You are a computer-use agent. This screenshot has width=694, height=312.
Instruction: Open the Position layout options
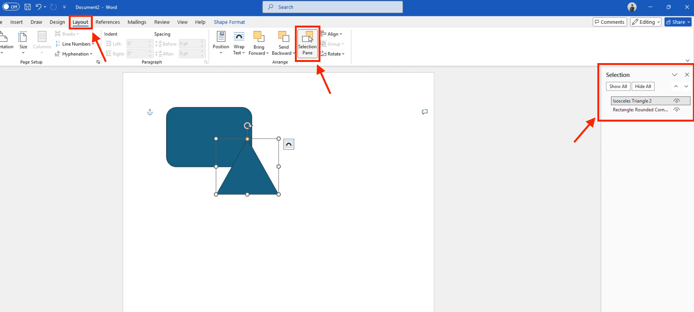click(x=221, y=42)
